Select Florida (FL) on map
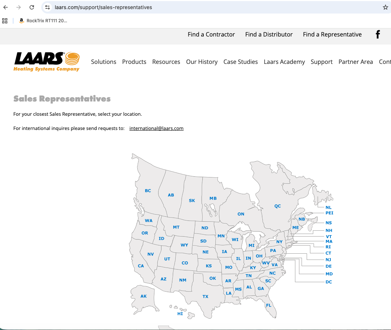This screenshot has height=330, width=391. coord(269,305)
